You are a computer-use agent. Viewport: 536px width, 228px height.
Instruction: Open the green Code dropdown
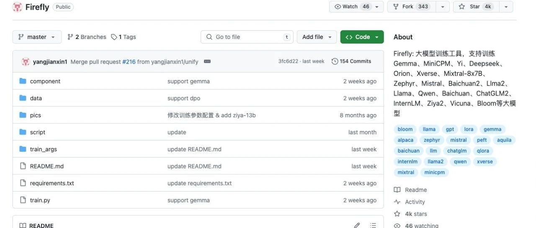(x=362, y=37)
